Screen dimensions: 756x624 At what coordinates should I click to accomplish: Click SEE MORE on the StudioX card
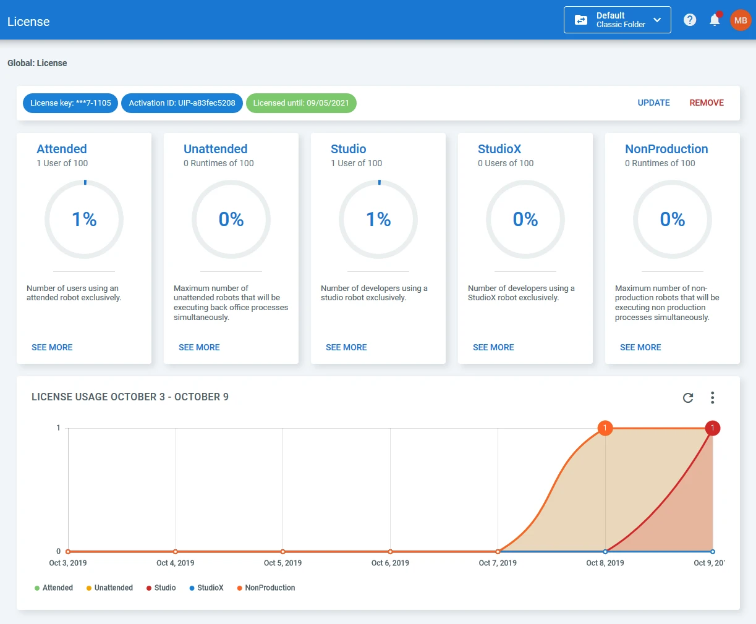(493, 347)
